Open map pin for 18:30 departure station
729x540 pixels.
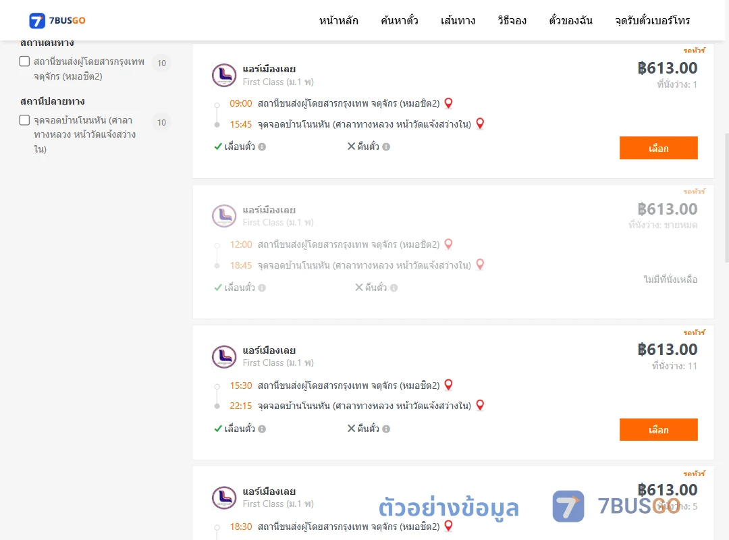coord(448,526)
